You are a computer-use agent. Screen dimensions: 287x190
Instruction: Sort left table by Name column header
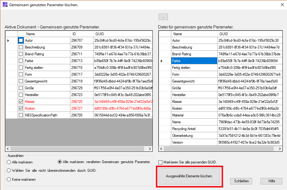pyautogui.click(x=47, y=34)
